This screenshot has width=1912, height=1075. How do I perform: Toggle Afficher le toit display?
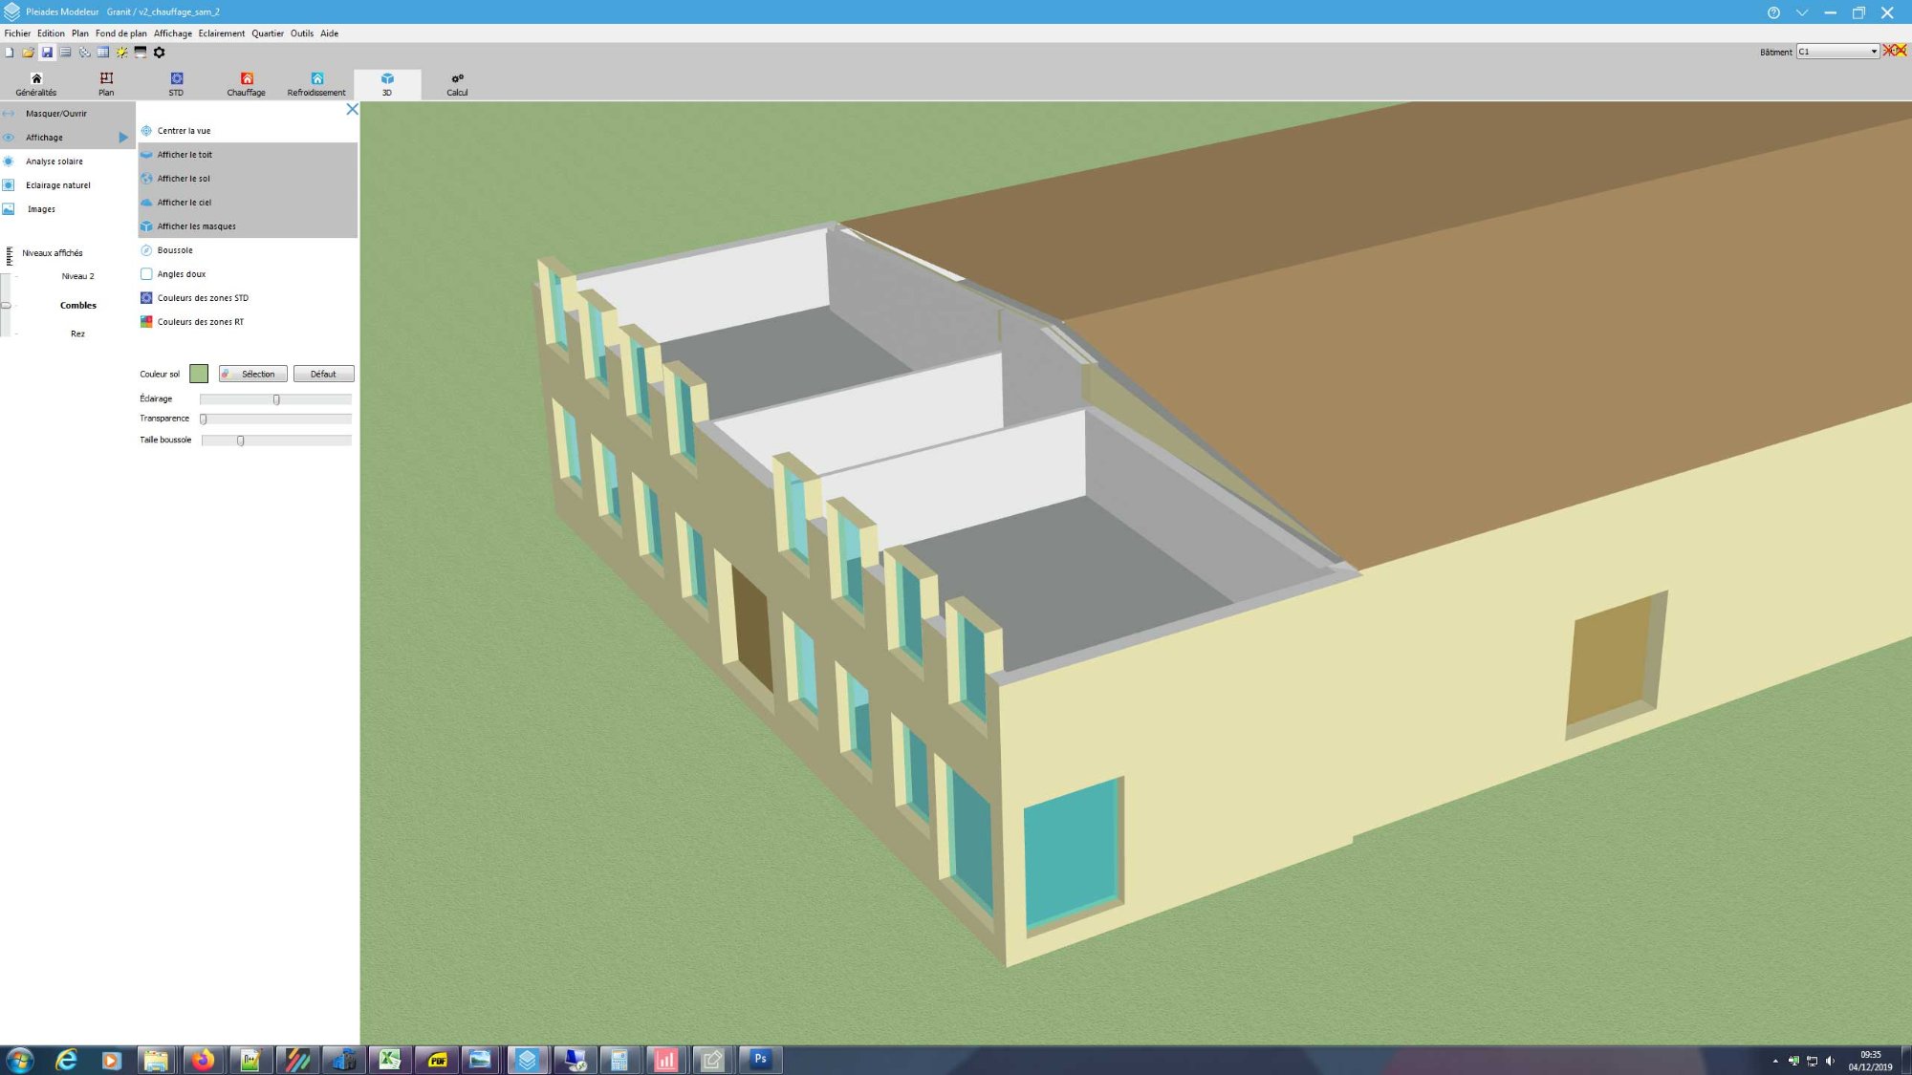tap(185, 155)
